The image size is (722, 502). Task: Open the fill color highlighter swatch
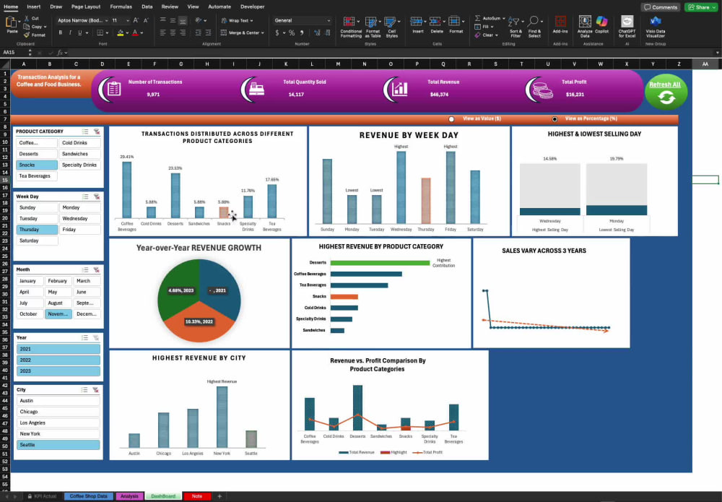(120, 33)
